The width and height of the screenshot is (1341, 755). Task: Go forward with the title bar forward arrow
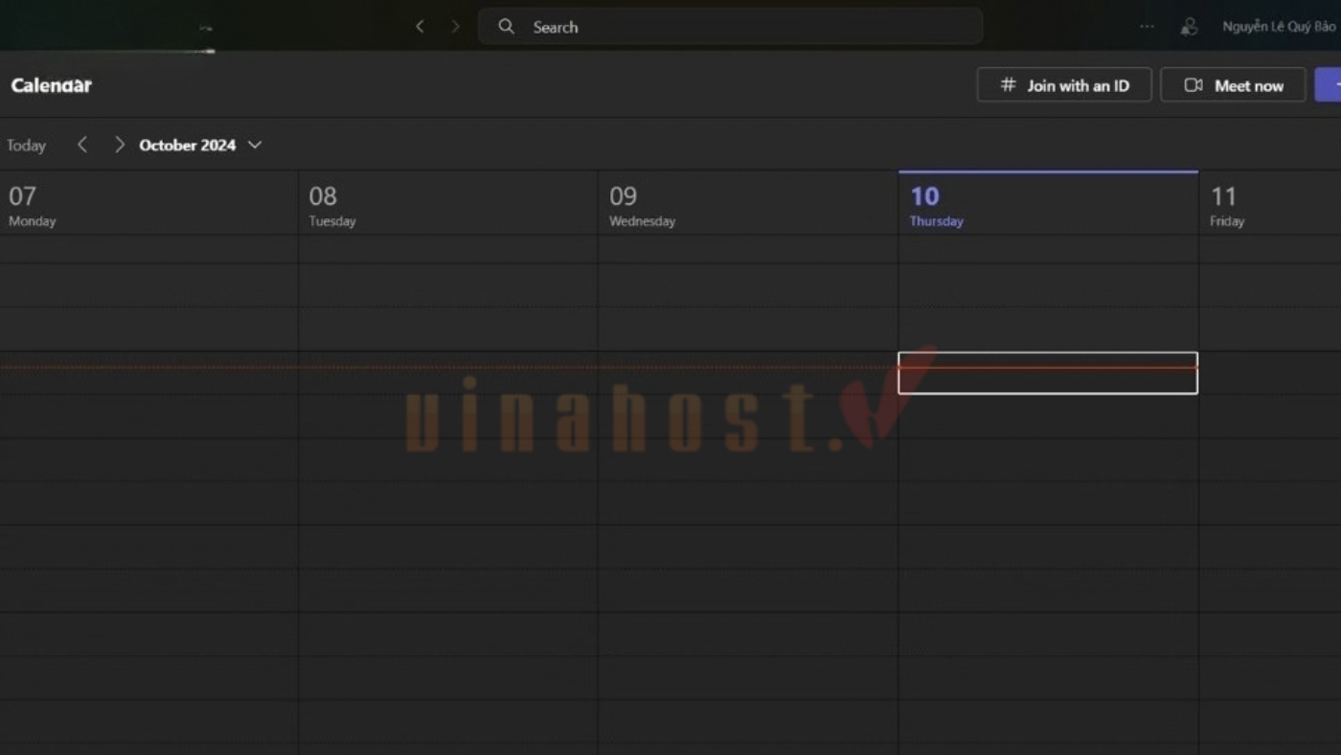(x=455, y=27)
